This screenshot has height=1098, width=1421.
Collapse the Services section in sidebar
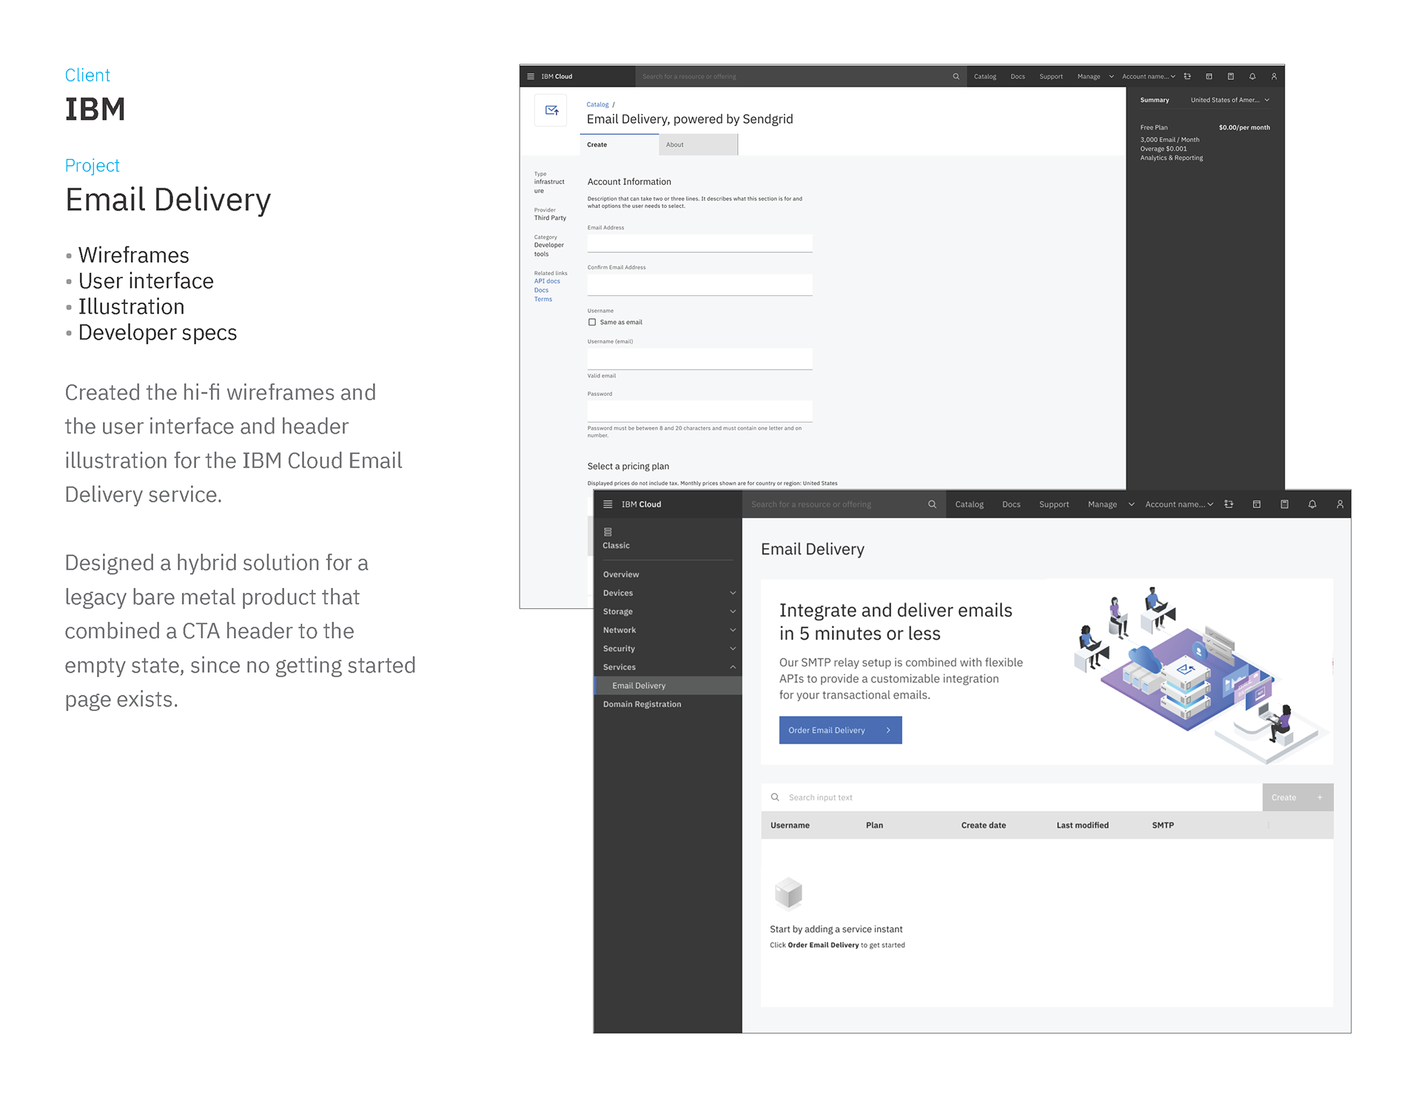(x=733, y=667)
